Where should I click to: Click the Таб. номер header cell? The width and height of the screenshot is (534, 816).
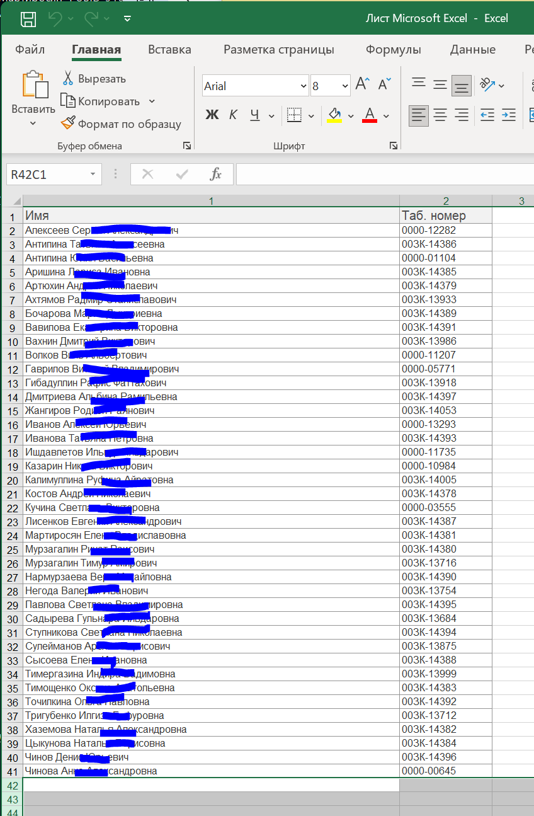point(446,216)
